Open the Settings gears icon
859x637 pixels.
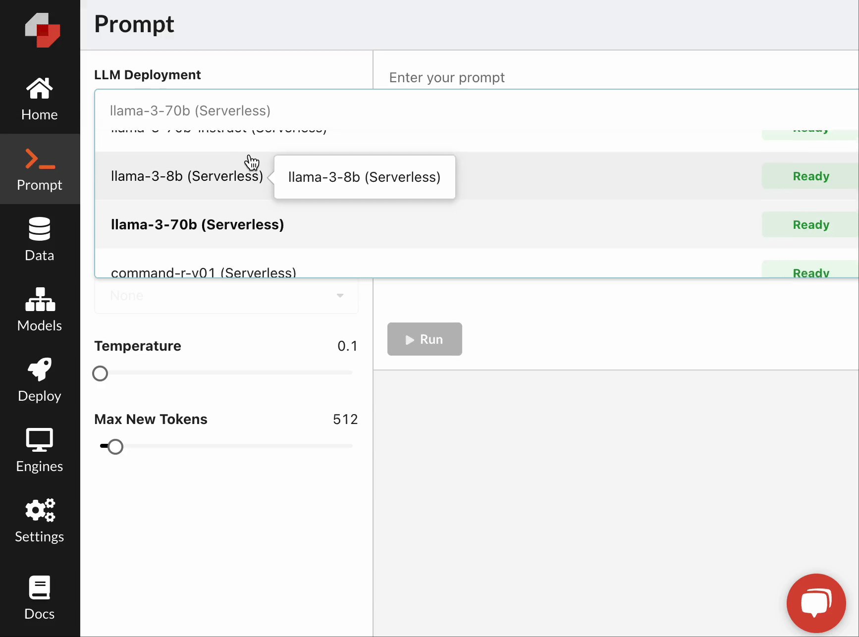[x=40, y=510]
